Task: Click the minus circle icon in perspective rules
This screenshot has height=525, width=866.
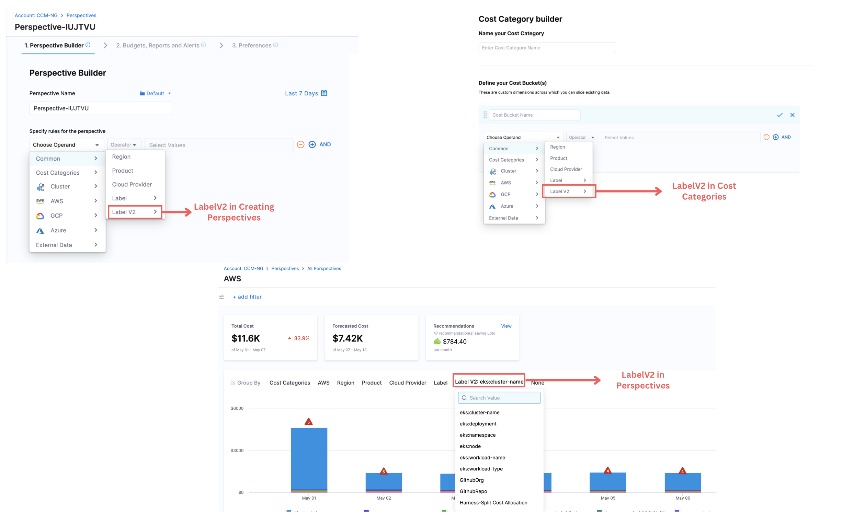Action: pos(300,144)
